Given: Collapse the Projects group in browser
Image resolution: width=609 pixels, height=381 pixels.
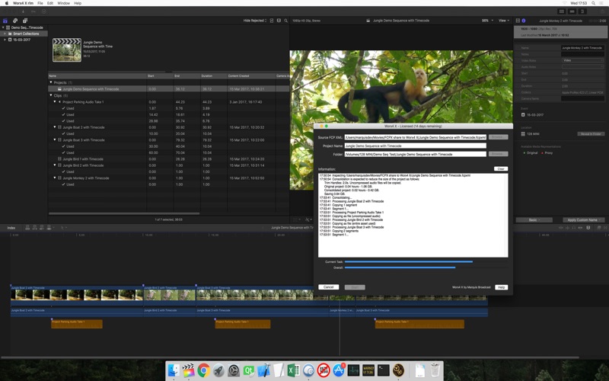Looking at the screenshot, I should pyautogui.click(x=51, y=82).
